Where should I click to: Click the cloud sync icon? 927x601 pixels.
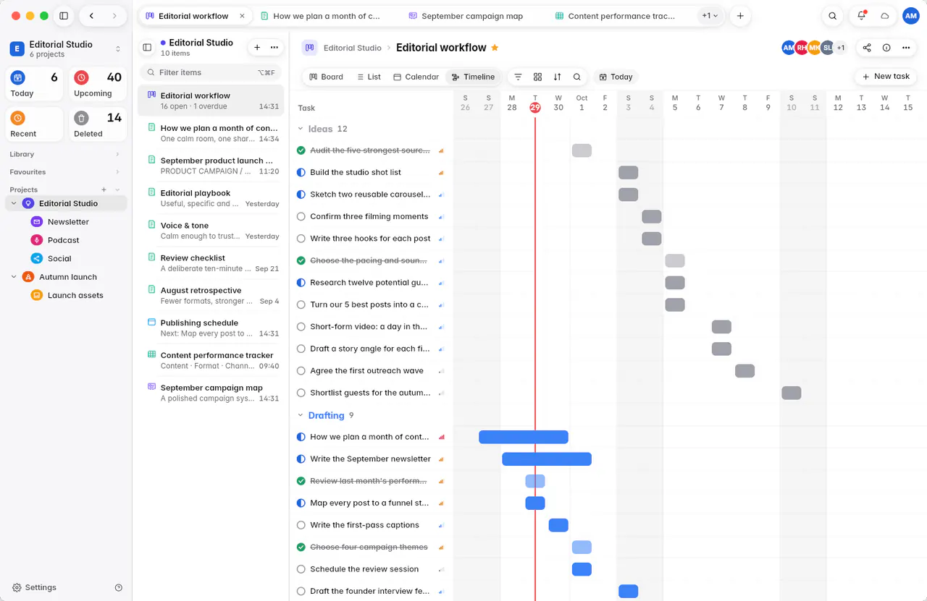point(884,16)
